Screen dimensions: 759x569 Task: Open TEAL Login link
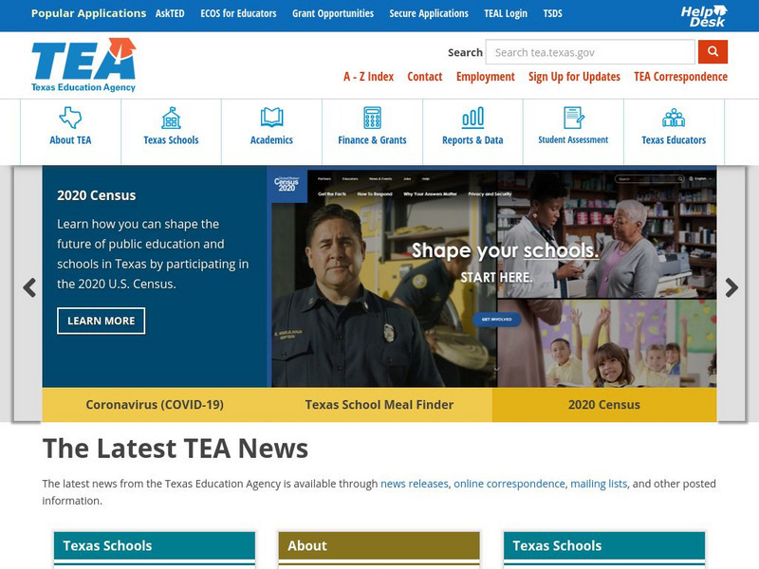point(506,13)
